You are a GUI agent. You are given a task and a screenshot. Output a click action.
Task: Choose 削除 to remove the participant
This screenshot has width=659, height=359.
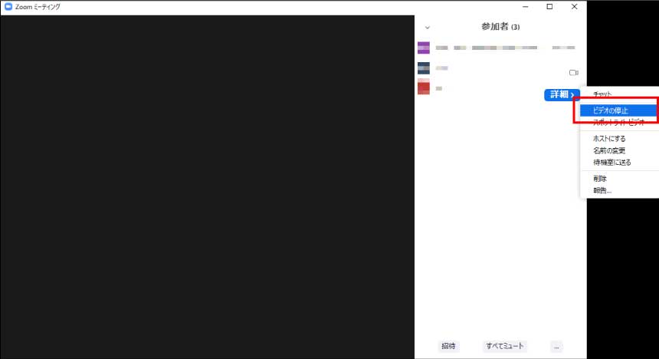click(600, 179)
